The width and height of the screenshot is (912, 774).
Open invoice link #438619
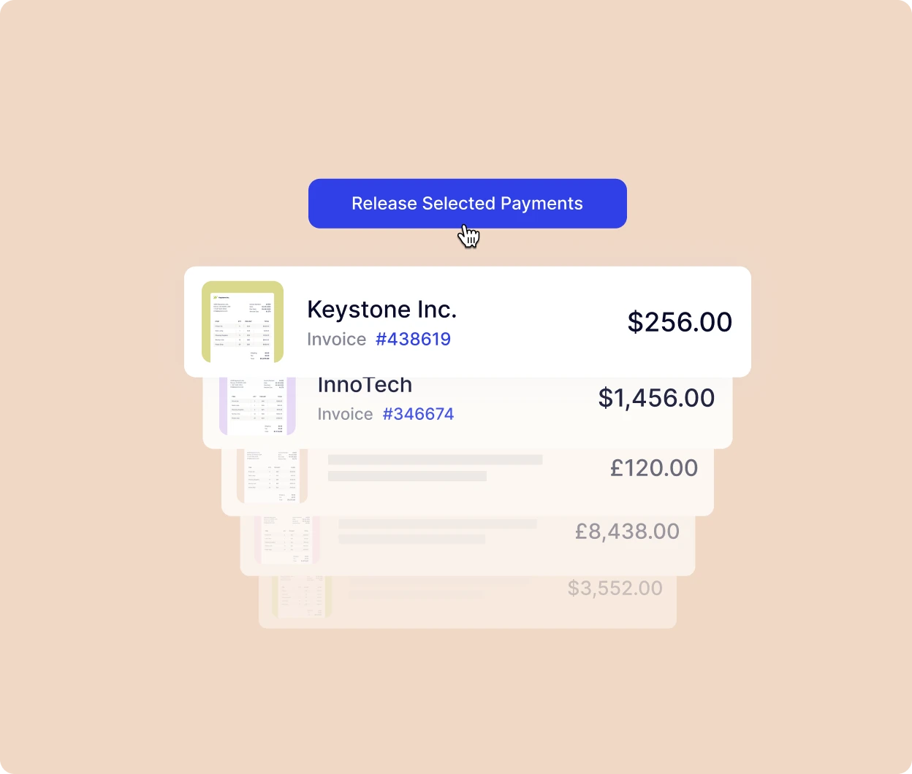(x=413, y=340)
